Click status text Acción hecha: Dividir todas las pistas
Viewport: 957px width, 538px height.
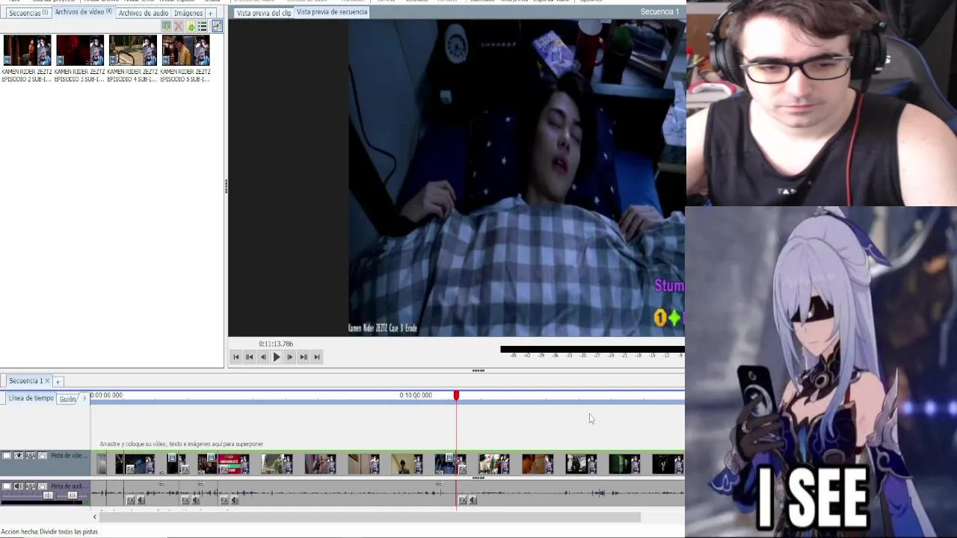(x=49, y=532)
